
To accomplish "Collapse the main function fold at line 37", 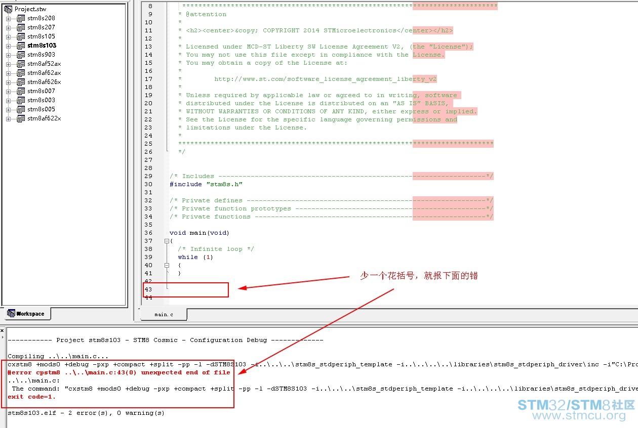I will 167,241.
